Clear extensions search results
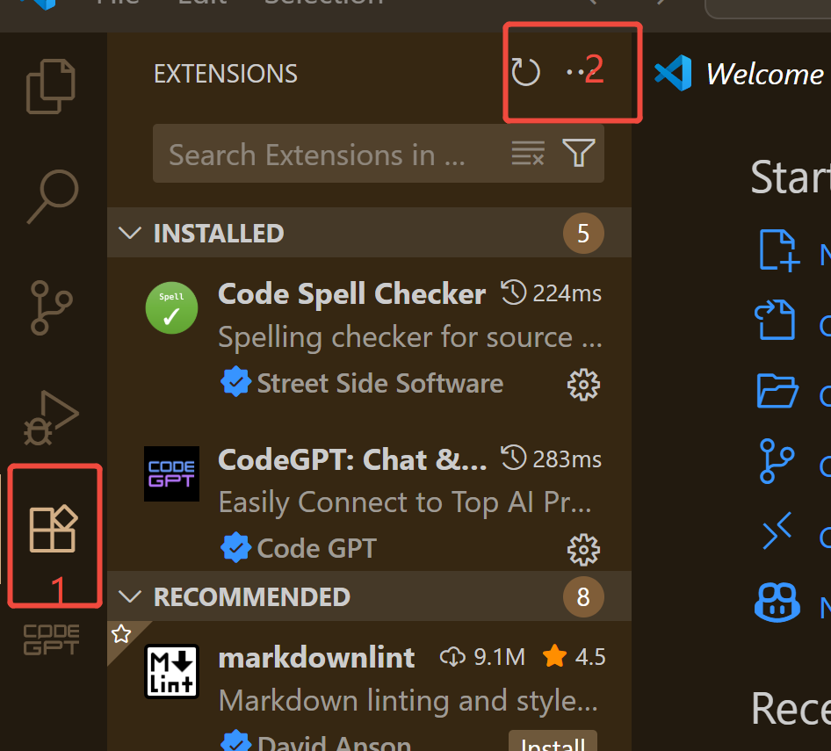The width and height of the screenshot is (831, 751). tap(527, 155)
